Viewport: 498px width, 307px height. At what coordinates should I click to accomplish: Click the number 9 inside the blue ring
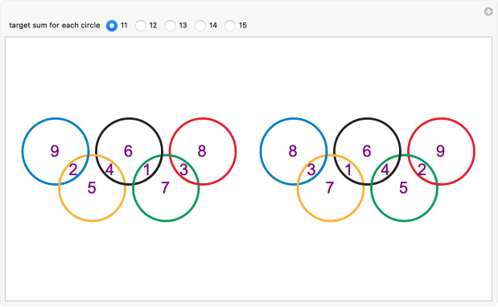55,151
